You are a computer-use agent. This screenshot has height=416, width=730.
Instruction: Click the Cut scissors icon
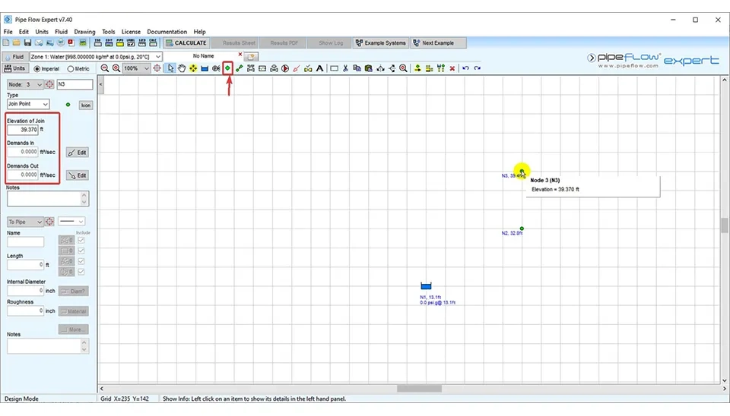pyautogui.click(x=345, y=68)
